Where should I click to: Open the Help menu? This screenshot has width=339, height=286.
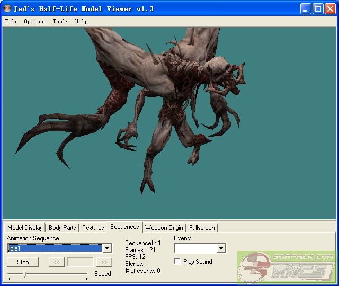(x=81, y=21)
